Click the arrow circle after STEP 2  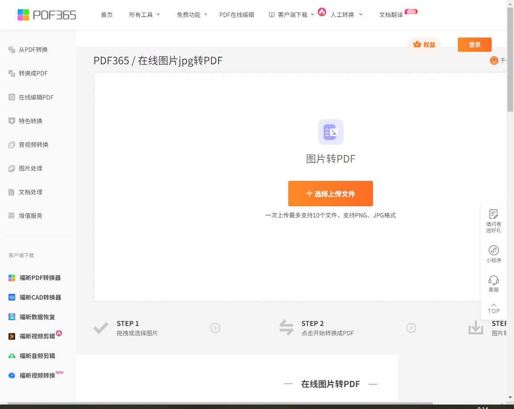411,328
